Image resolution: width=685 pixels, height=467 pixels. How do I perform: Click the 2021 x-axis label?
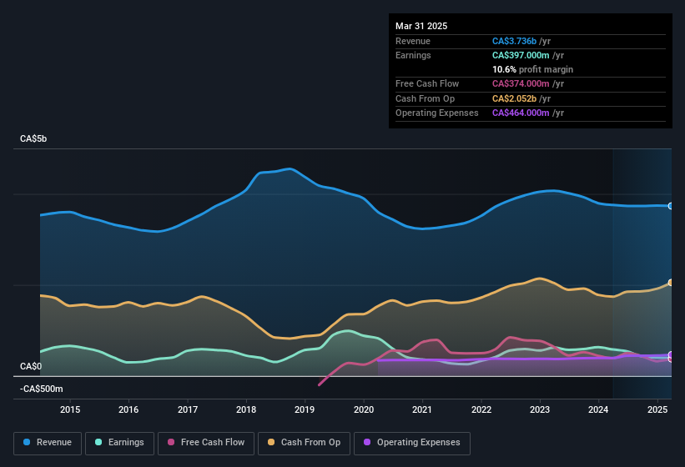(422, 409)
